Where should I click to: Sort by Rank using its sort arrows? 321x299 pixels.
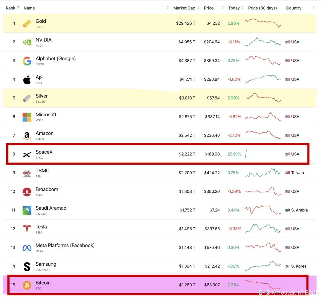click(x=18, y=8)
